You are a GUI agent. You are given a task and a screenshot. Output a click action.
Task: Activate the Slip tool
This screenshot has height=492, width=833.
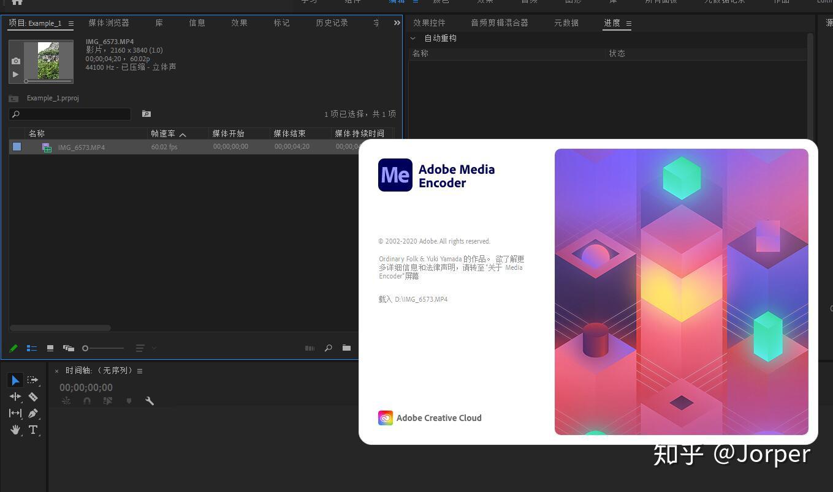(15, 413)
